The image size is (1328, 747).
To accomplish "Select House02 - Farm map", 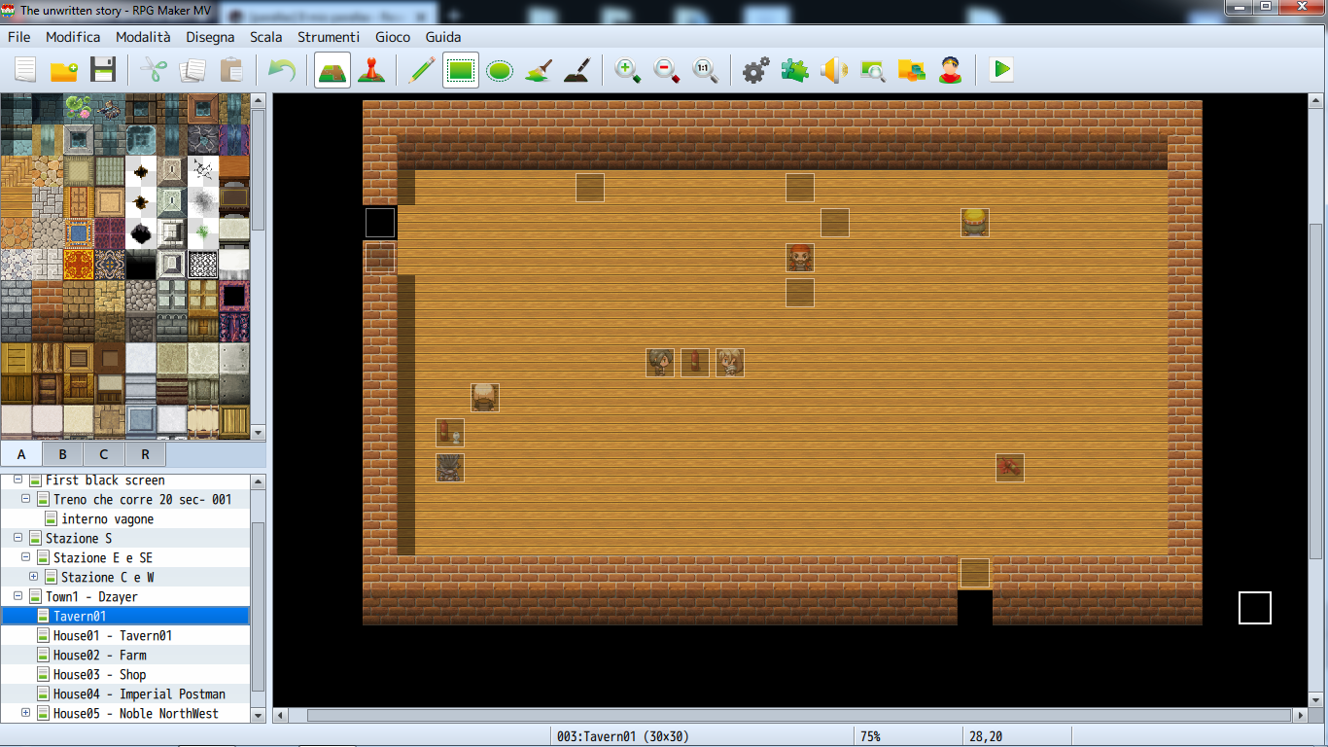I will pos(99,655).
